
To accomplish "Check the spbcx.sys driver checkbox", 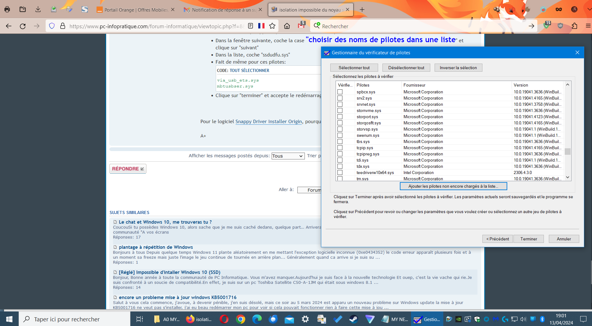I will coord(340,92).
